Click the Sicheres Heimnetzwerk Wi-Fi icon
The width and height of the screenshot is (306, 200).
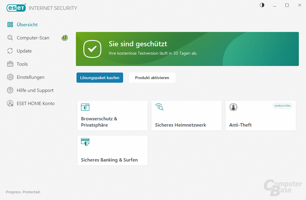coord(159,107)
